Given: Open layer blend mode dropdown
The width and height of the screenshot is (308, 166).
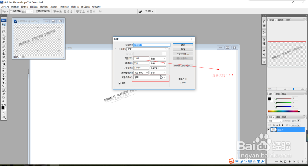Looking at the screenshot, I should pyautogui.click(x=275, y=121).
